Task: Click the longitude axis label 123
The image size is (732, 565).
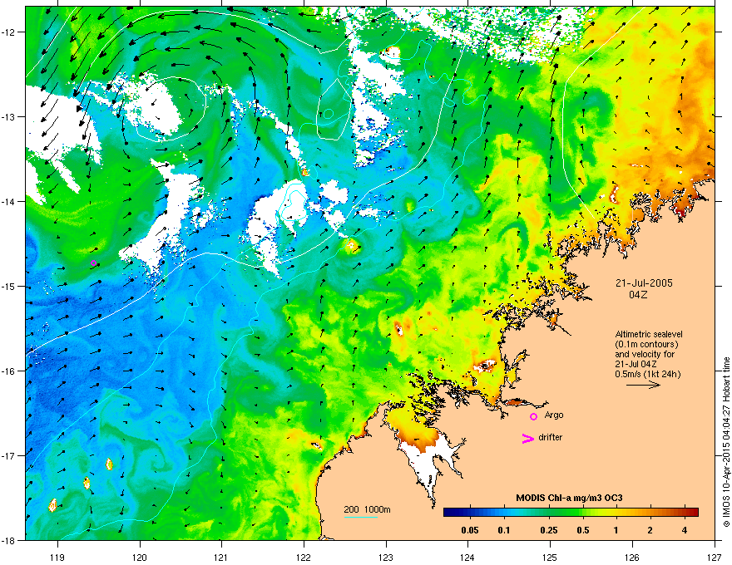Action: (x=386, y=557)
